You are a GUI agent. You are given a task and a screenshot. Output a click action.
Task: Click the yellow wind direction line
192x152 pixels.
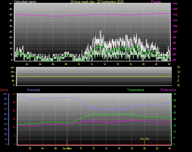coord(94,76)
